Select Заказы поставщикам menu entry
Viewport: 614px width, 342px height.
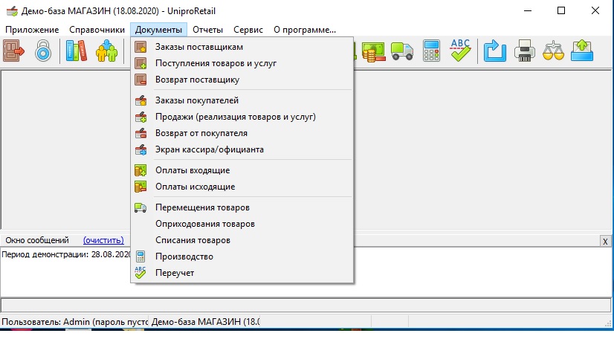coord(242,47)
